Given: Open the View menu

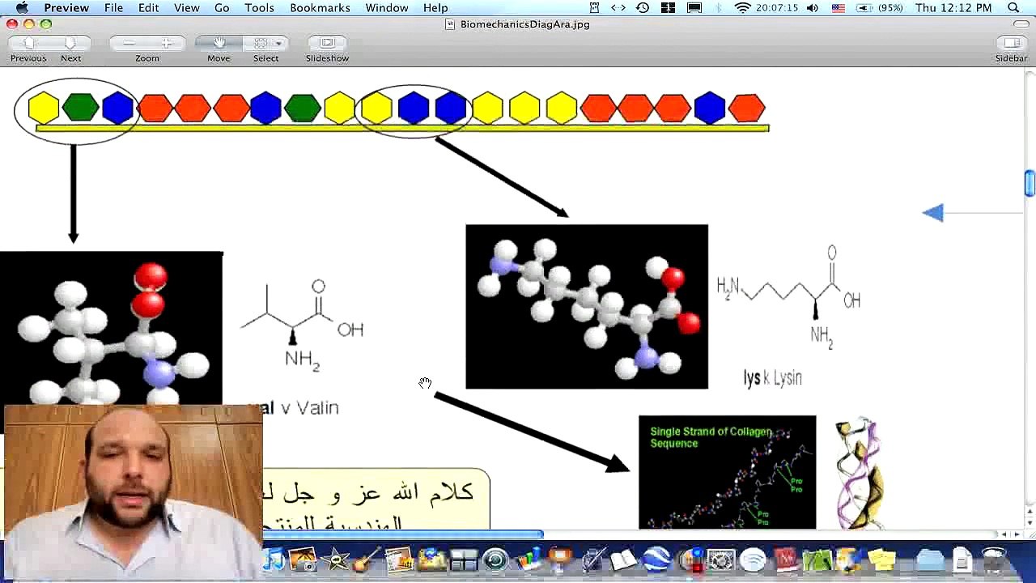Looking at the screenshot, I should tap(186, 8).
